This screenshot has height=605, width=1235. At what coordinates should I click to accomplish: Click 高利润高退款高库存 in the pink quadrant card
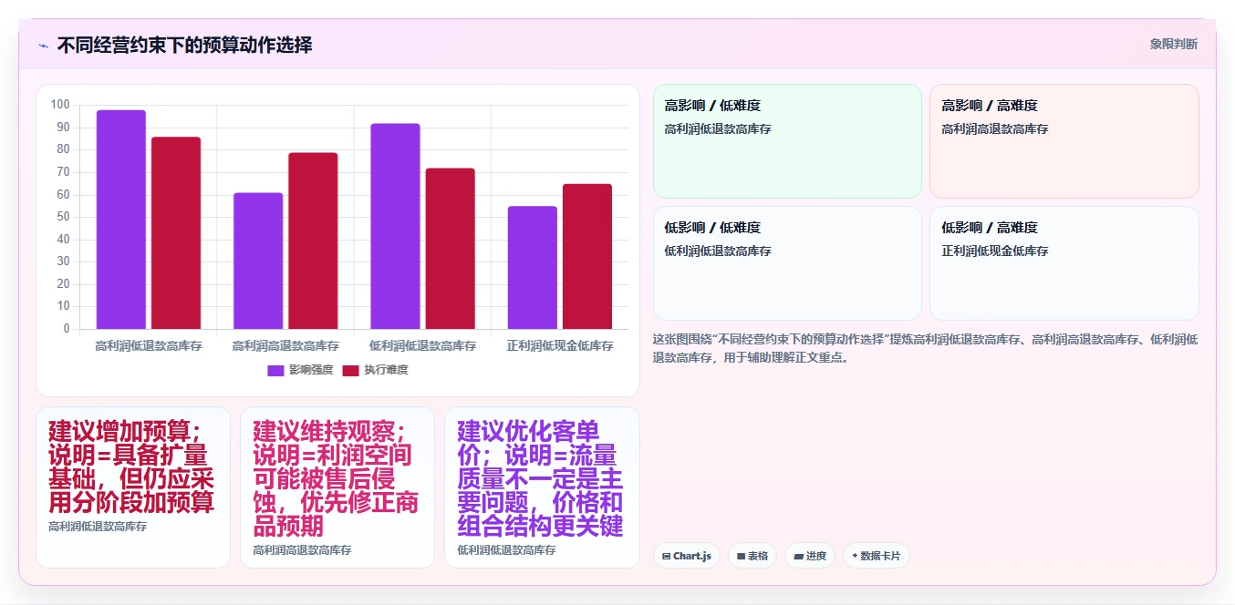995,129
